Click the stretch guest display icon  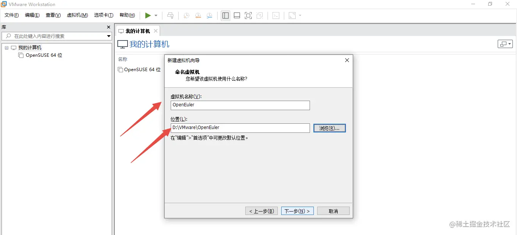[292, 16]
